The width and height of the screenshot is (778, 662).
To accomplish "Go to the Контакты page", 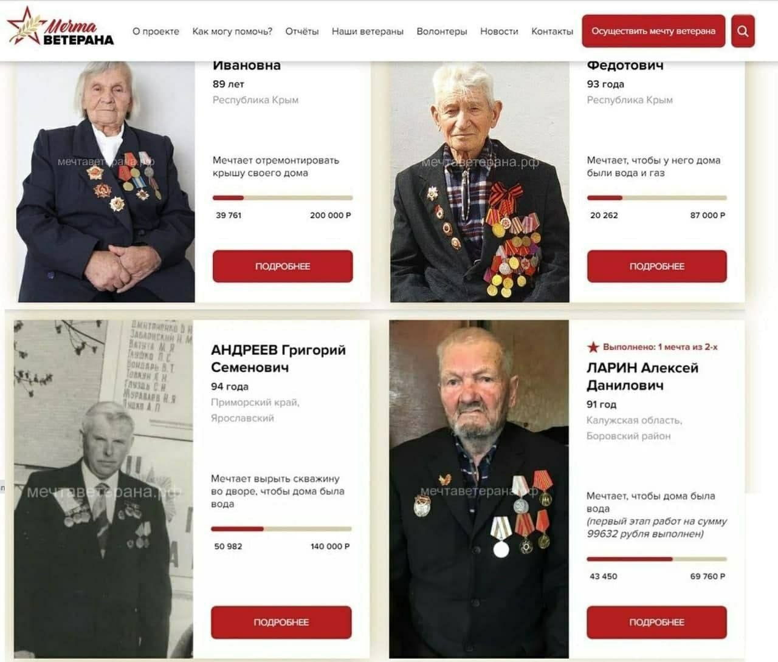I will click(552, 32).
